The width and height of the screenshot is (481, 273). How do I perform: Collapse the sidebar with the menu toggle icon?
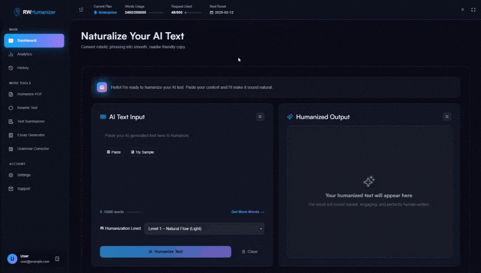(81, 9)
